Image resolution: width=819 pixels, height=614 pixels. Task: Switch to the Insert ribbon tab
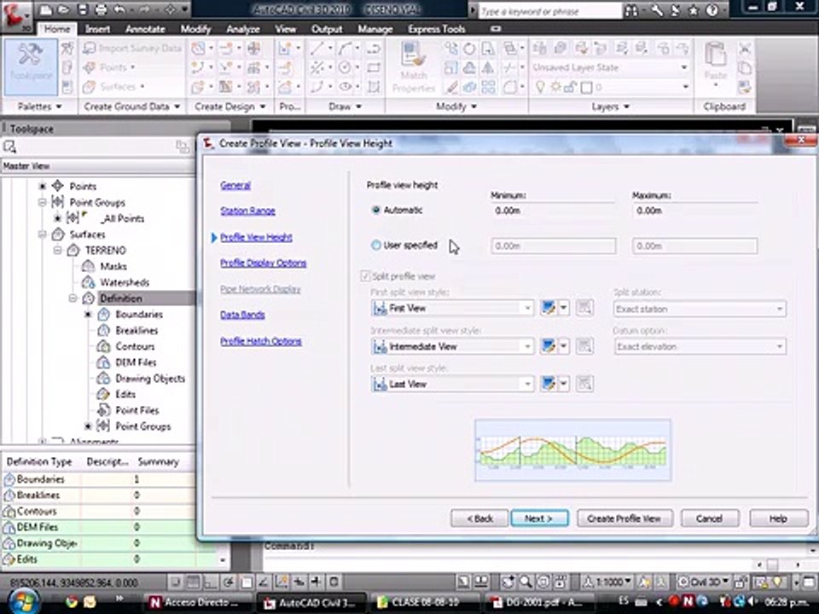(97, 29)
